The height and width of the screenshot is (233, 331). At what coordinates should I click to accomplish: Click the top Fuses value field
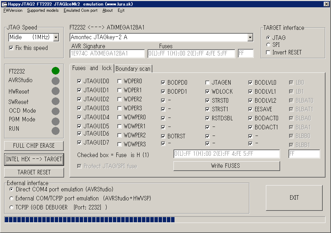[191, 53]
